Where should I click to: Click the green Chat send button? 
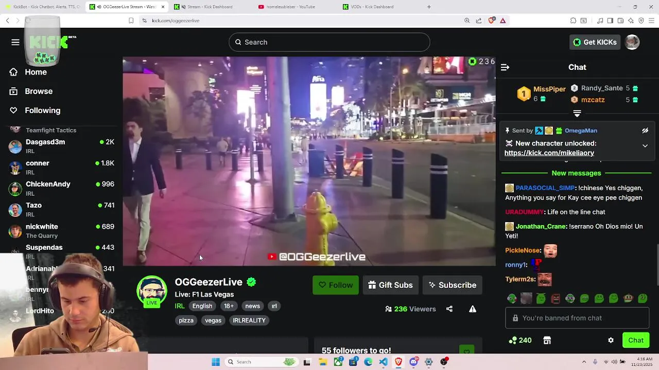point(636,340)
